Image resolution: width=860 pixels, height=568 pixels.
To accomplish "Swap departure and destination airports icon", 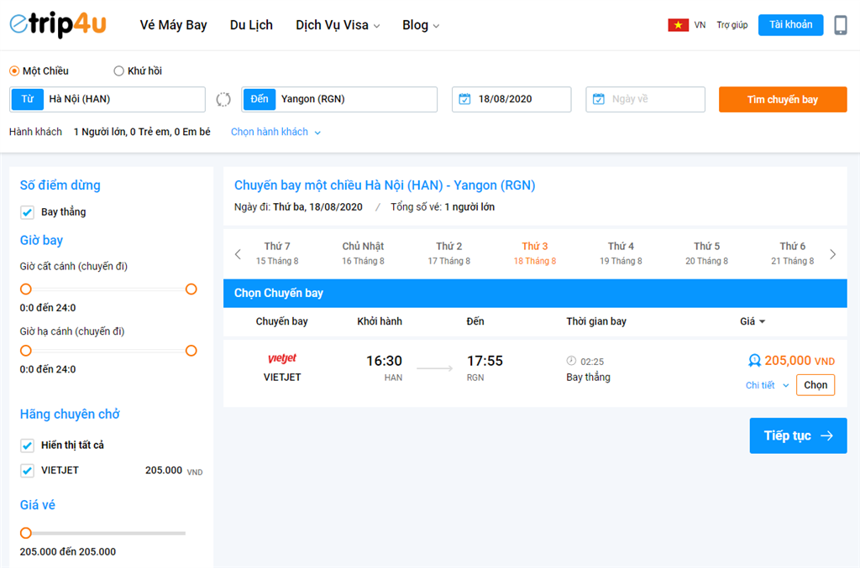I will tap(222, 98).
